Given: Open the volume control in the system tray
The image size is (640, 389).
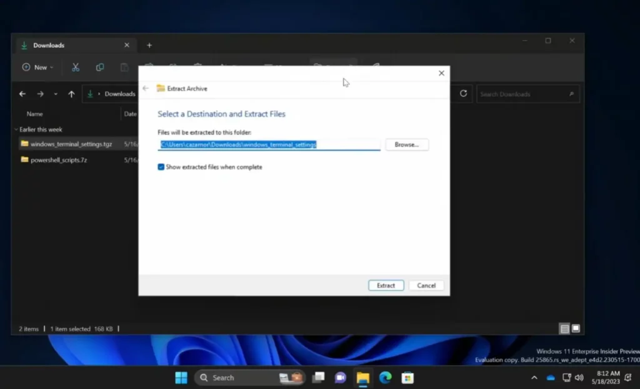Looking at the screenshot, I should point(579,378).
